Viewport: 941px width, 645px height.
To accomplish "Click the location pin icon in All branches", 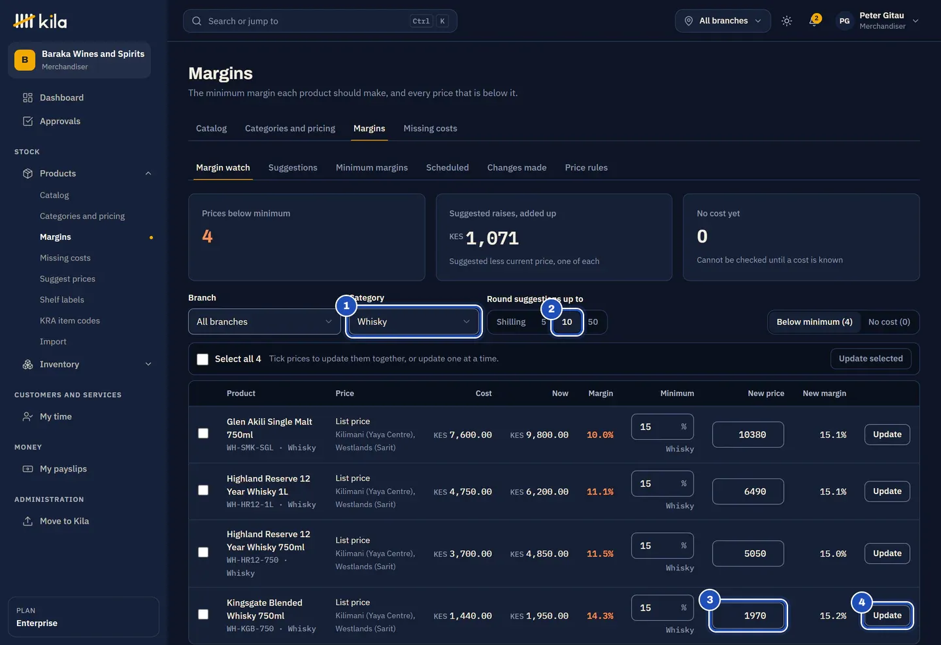I will (688, 21).
